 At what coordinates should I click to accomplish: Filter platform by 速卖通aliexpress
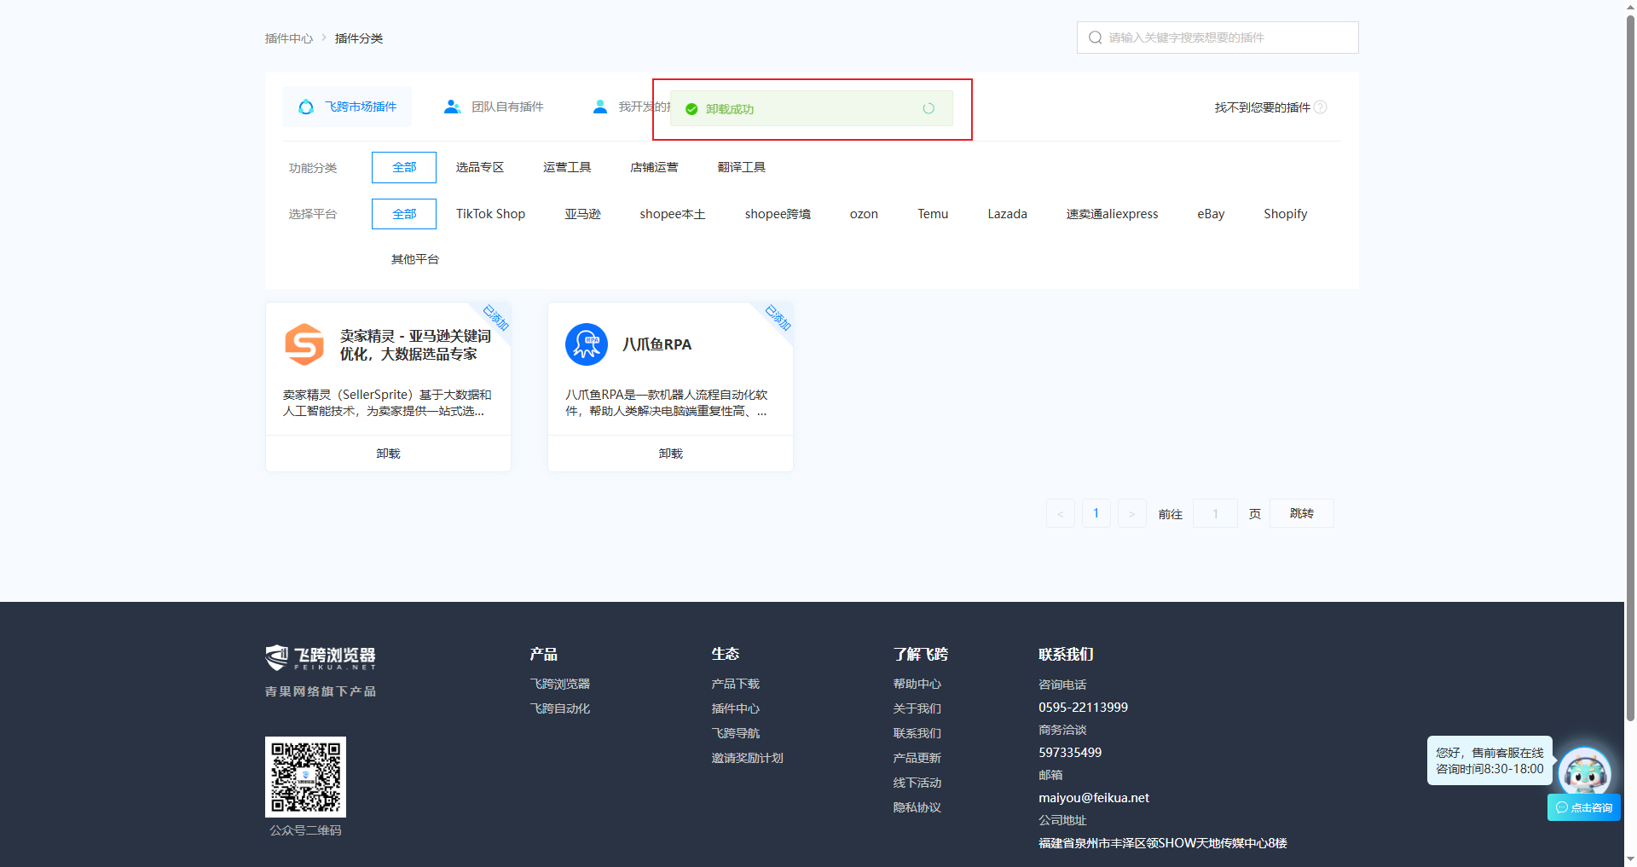[x=1112, y=214]
